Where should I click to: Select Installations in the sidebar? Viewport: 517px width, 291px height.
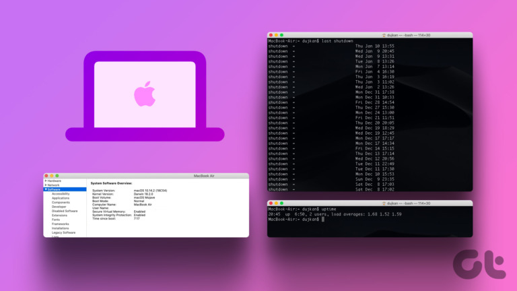pyautogui.click(x=61, y=228)
